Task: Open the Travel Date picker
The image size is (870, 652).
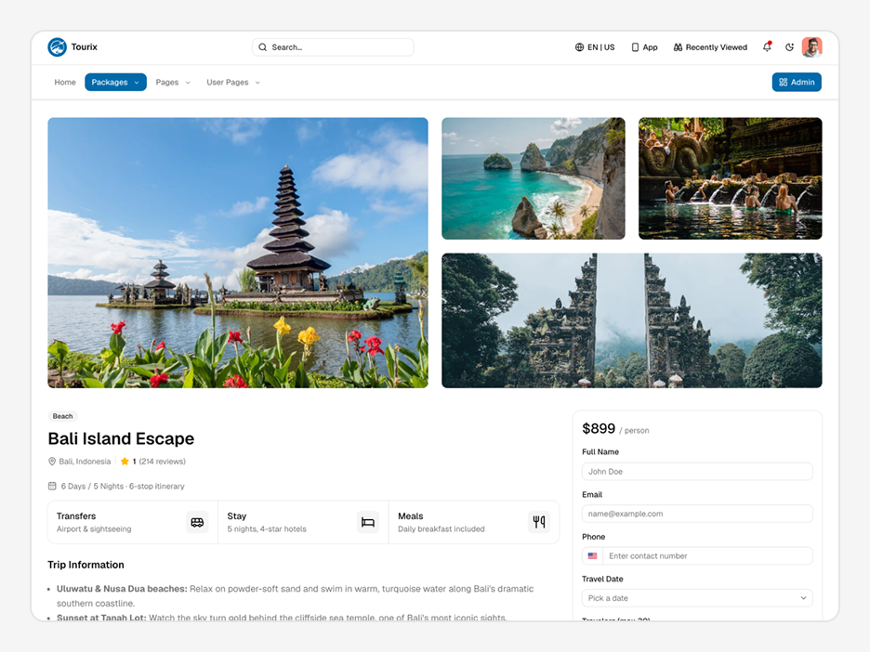Action: coord(697,598)
